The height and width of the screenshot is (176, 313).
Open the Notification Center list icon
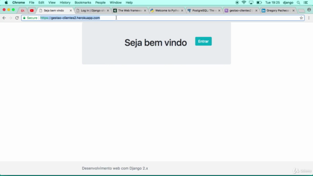tap(306, 2)
